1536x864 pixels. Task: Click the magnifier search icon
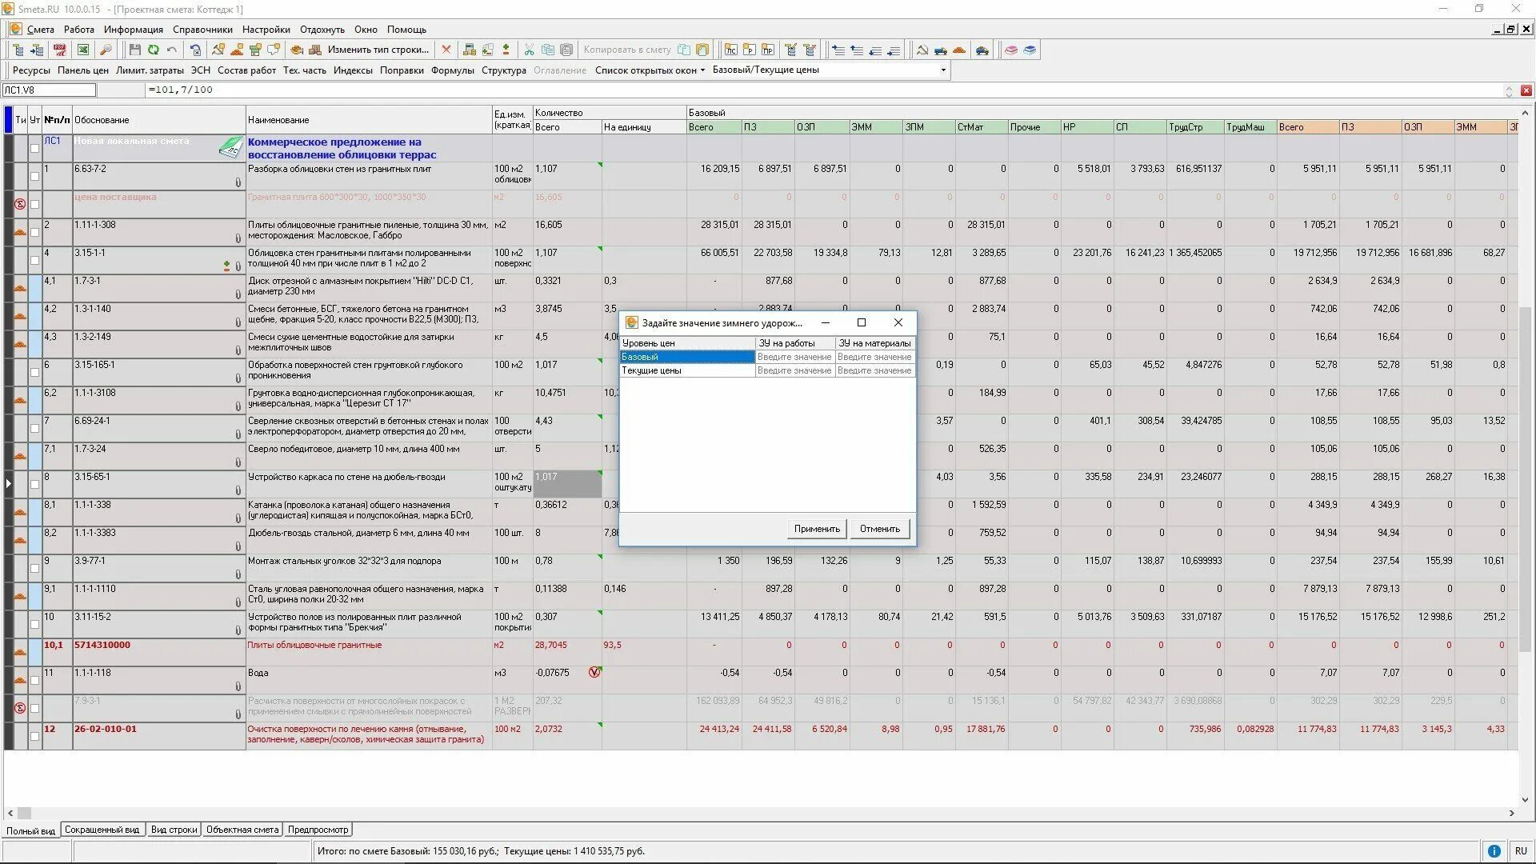pyautogui.click(x=105, y=50)
